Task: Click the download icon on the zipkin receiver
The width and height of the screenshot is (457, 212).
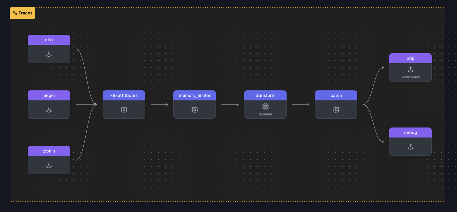Action: [49, 165]
